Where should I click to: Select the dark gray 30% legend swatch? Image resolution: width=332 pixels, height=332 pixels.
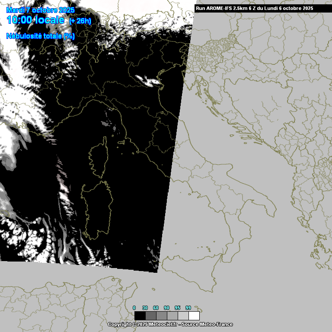tap(150, 316)
